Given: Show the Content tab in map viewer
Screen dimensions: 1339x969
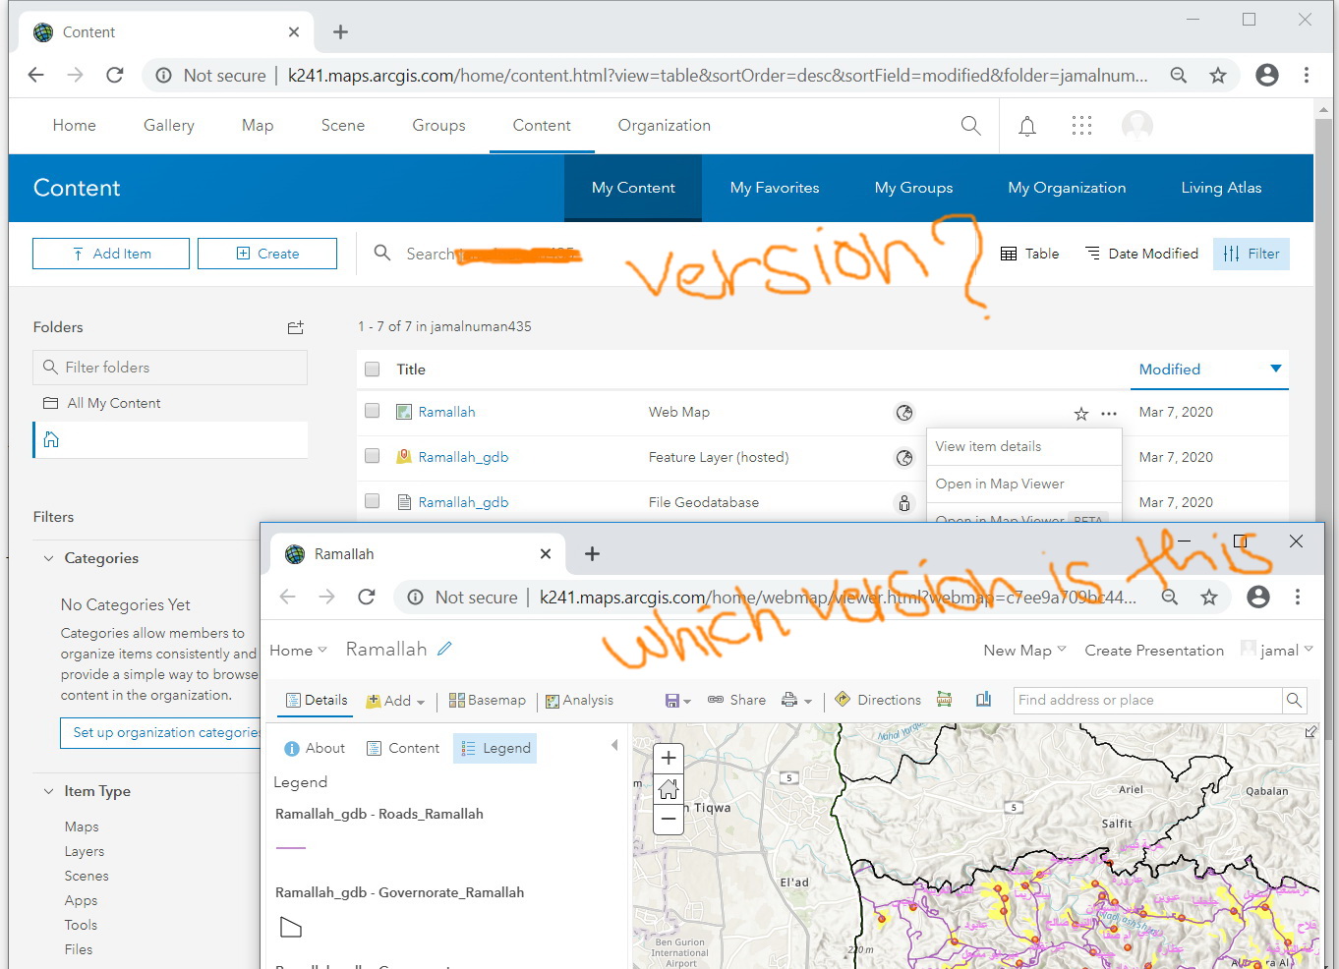Looking at the screenshot, I should 403,748.
